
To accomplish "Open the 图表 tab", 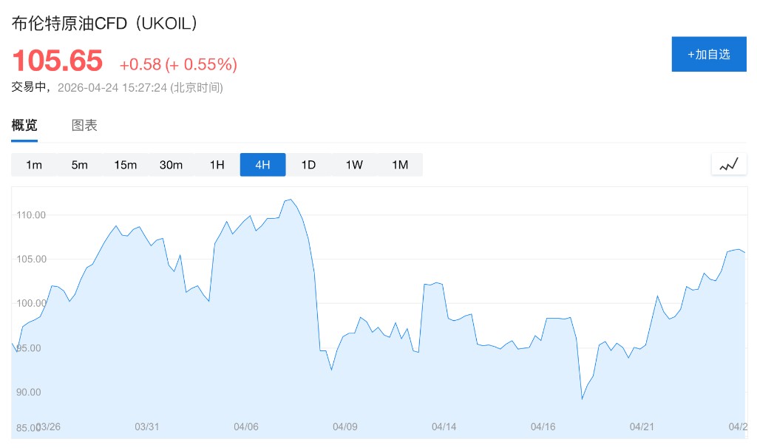I will tap(84, 126).
